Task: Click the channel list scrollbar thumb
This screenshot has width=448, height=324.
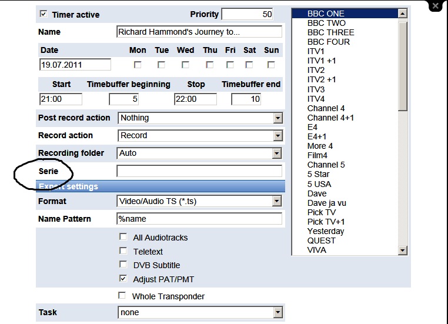Action: tap(403, 66)
